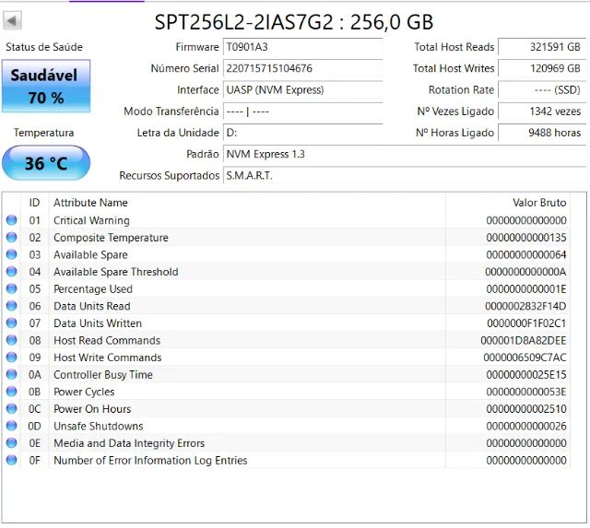This screenshot has width=590, height=528.
Task: Click the status dot for Critical Warning
Action: 12,220
